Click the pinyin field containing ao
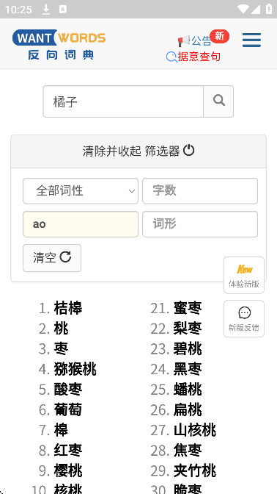Image resolution: width=277 pixels, height=494 pixels. tap(81, 224)
